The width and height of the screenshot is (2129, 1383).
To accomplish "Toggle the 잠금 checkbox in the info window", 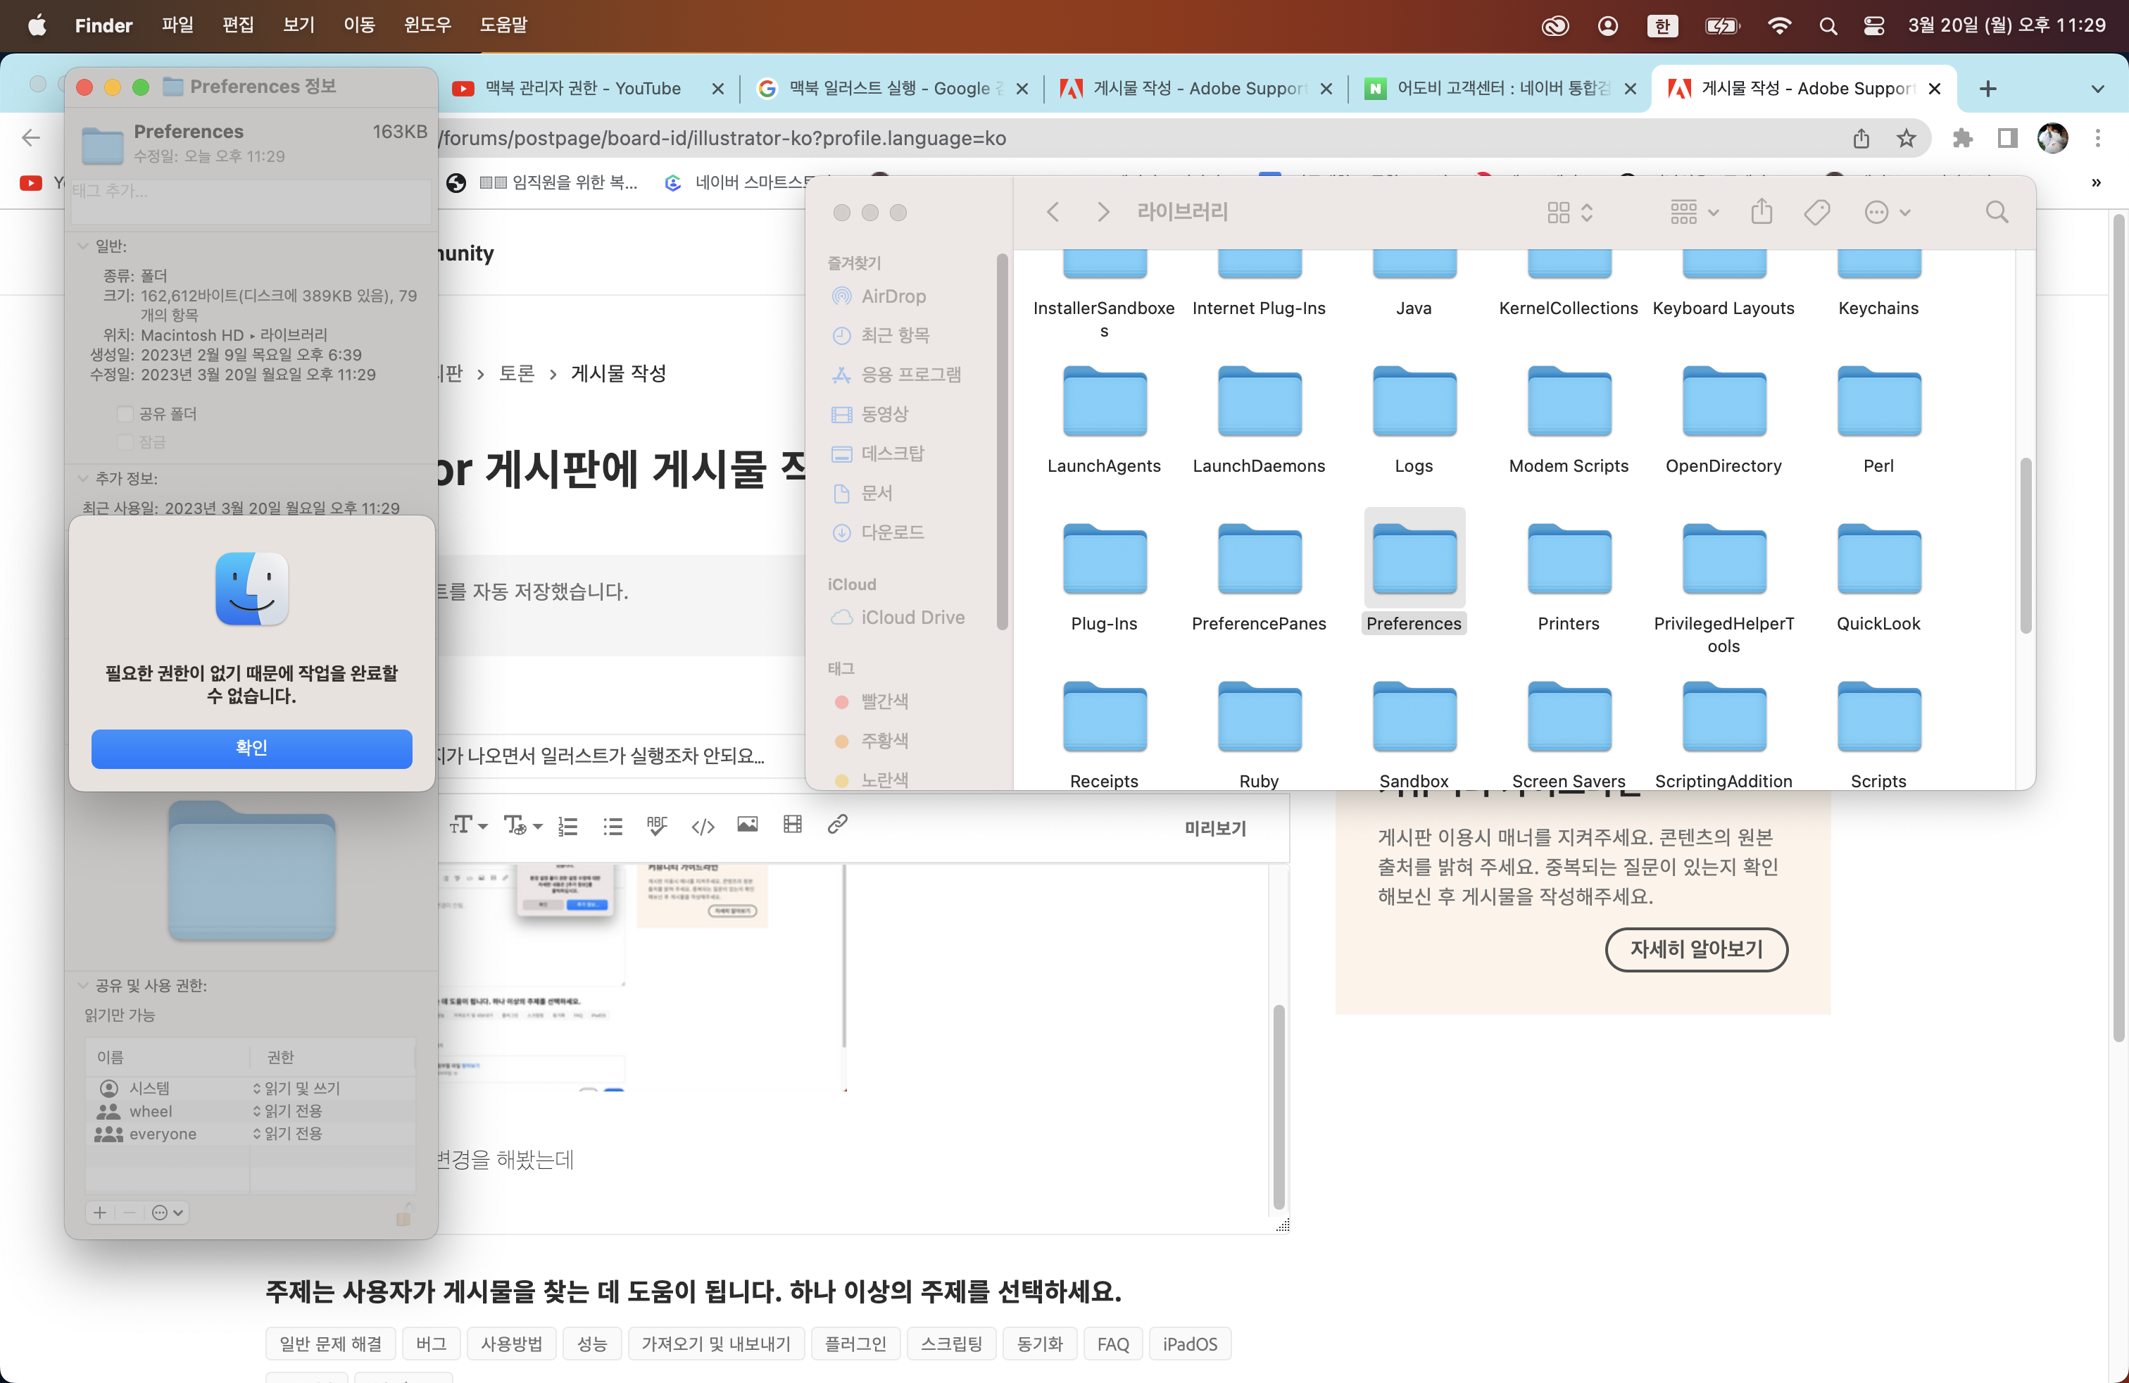I will click(125, 441).
